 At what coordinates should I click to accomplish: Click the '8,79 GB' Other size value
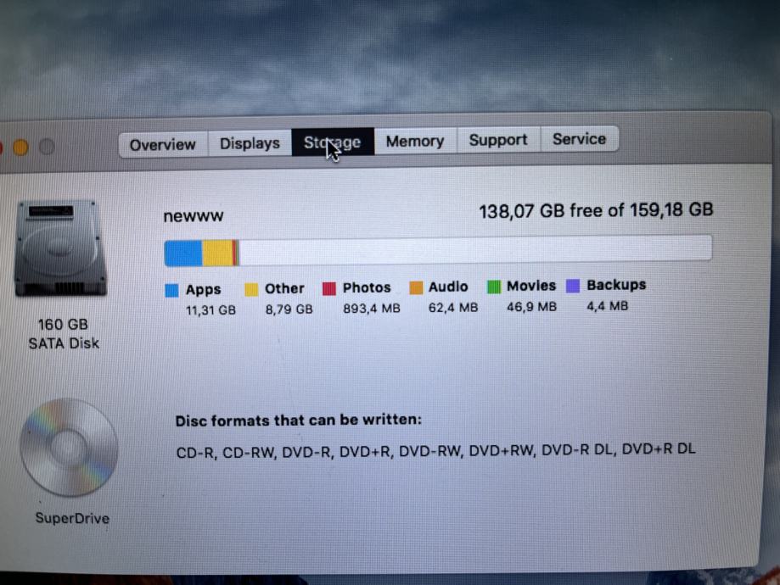(x=289, y=309)
